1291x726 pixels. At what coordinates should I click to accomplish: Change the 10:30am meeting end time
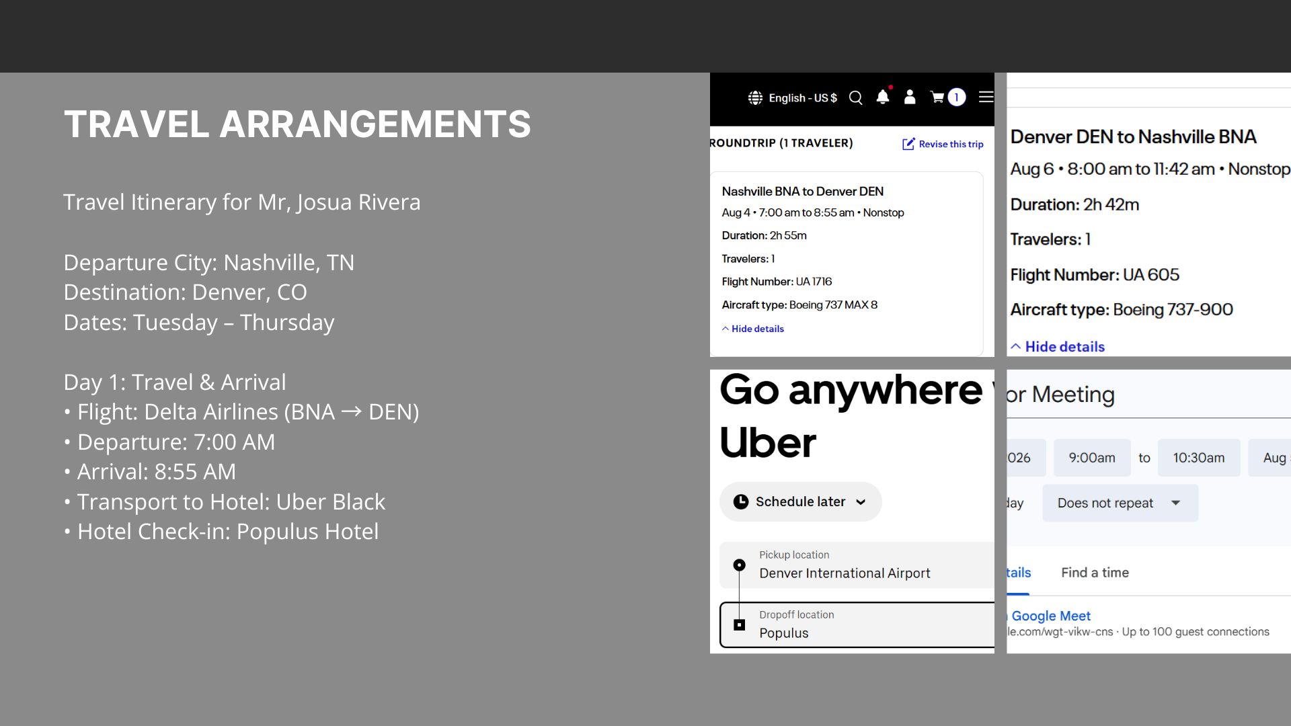click(x=1199, y=458)
